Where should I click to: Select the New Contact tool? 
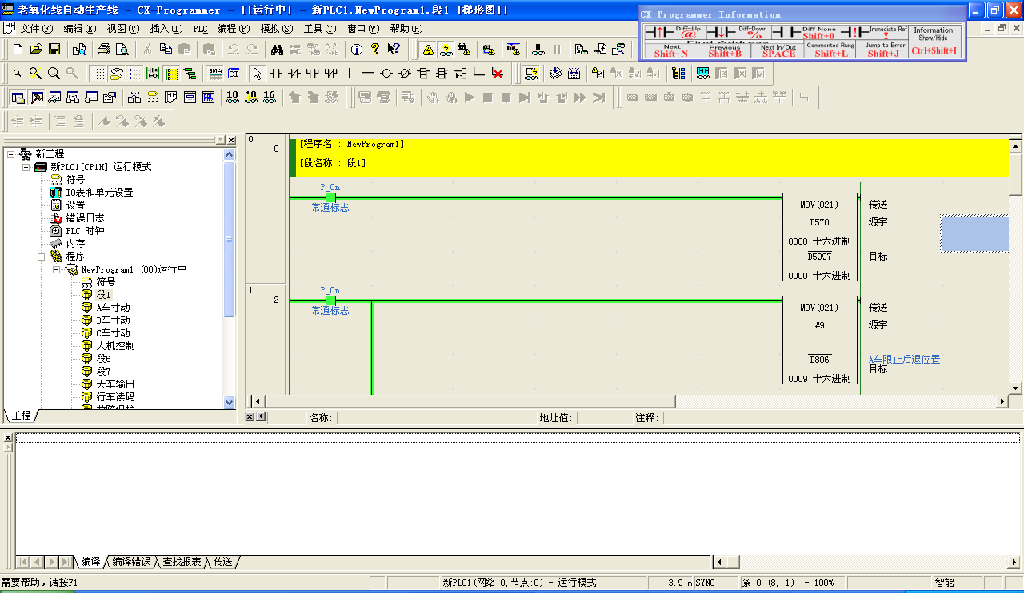pyautogui.click(x=276, y=74)
